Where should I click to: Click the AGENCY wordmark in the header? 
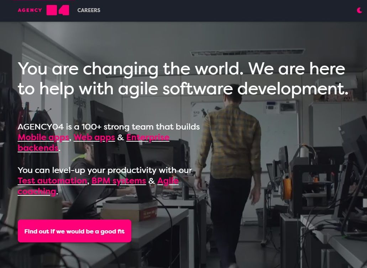30,10
